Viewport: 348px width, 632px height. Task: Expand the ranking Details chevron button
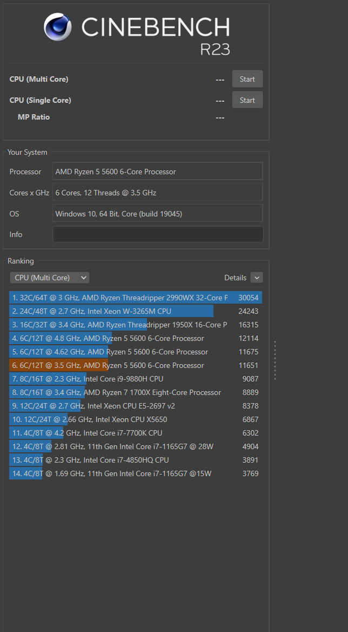click(257, 278)
